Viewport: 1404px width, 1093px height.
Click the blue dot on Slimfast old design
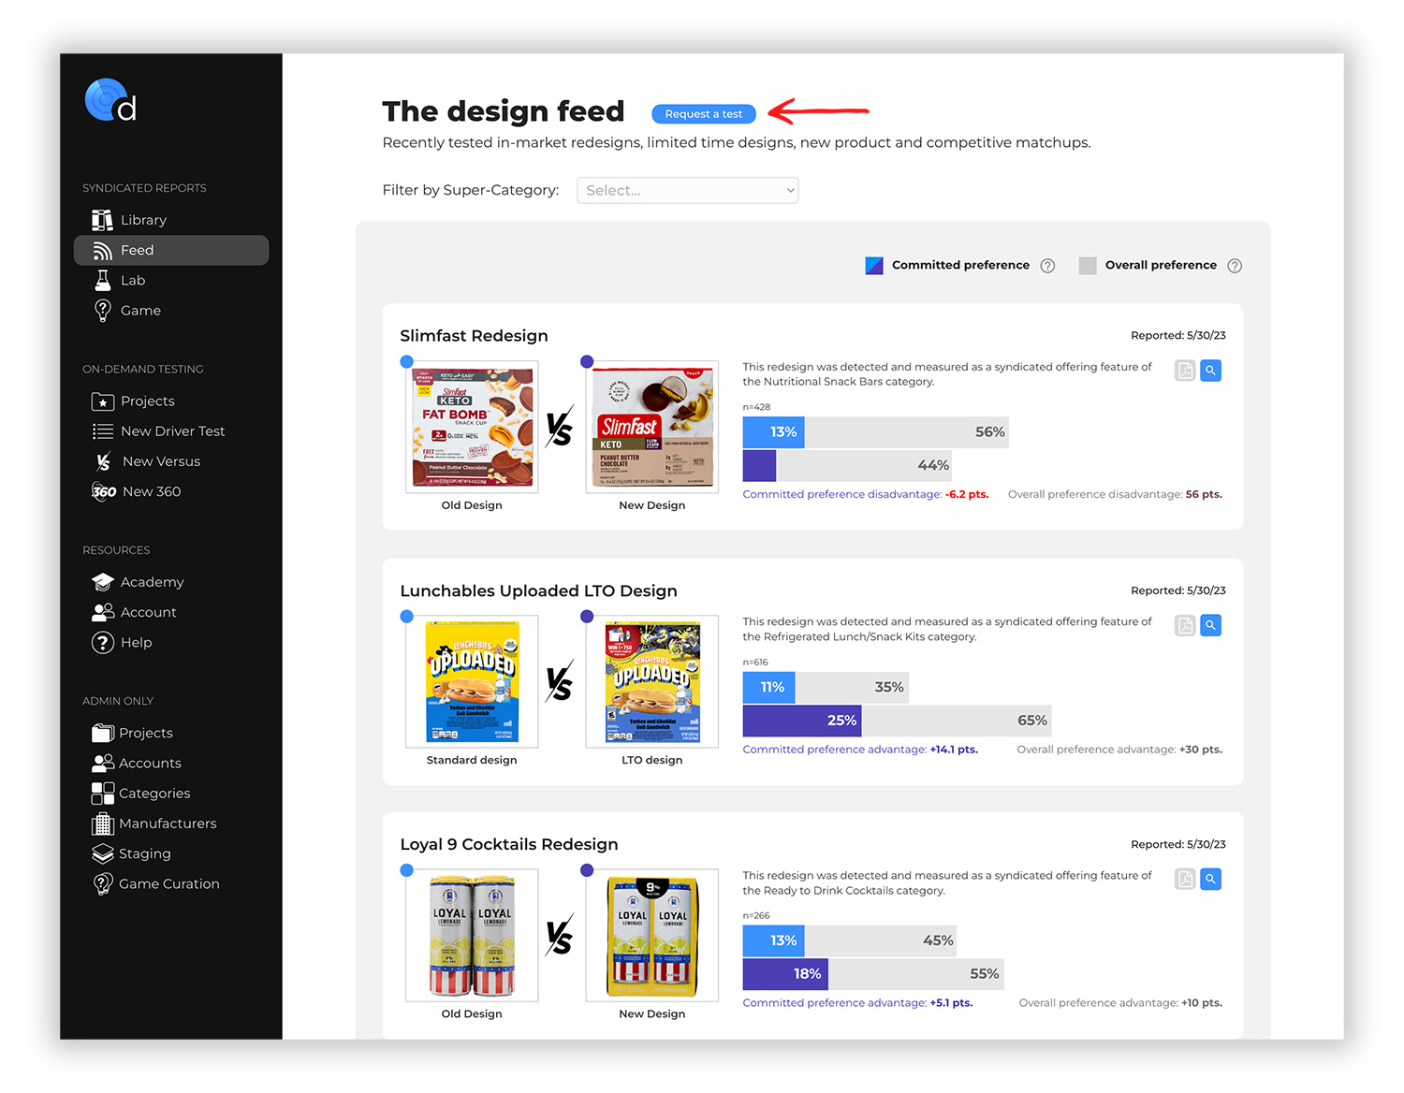tap(406, 361)
